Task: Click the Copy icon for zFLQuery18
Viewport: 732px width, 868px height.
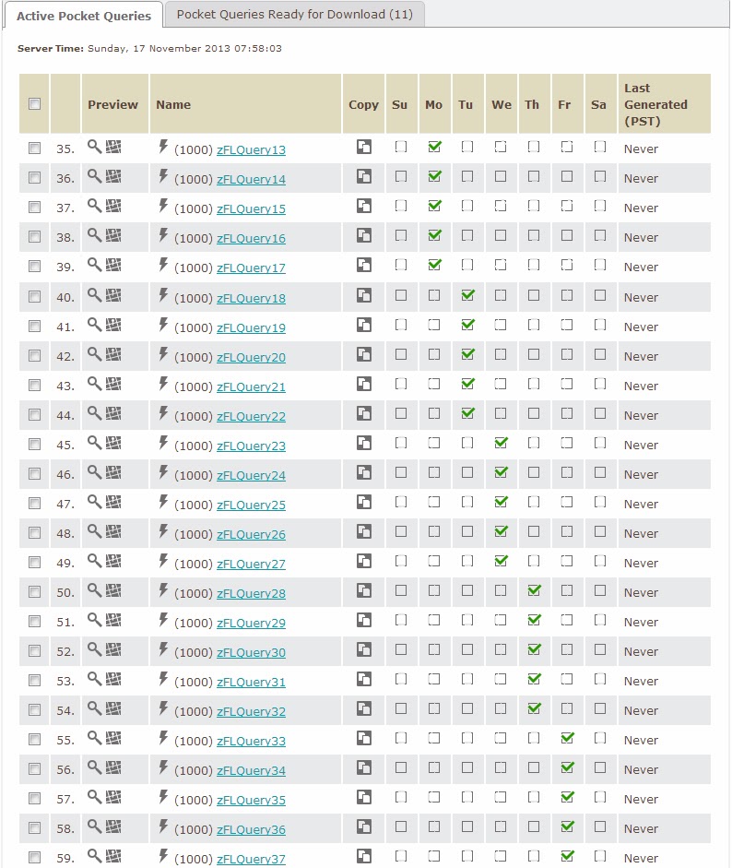Action: [364, 296]
